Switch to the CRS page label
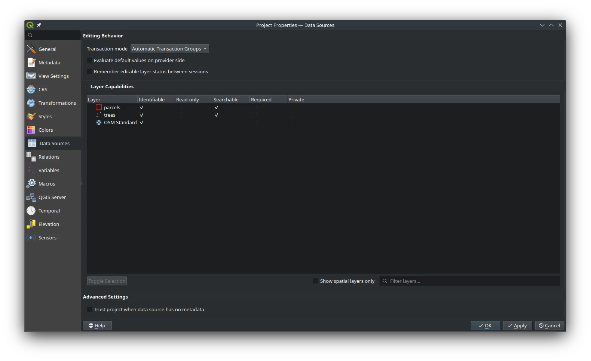 [43, 89]
